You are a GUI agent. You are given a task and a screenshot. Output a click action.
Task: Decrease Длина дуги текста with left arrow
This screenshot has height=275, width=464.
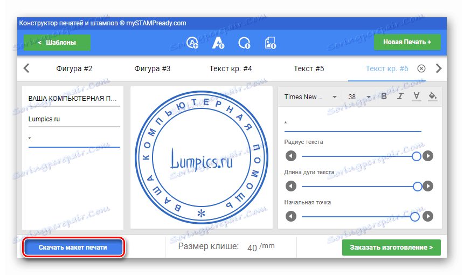coord(291,186)
